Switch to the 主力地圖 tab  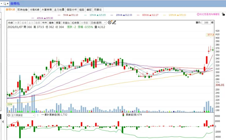click(x=59, y=10)
